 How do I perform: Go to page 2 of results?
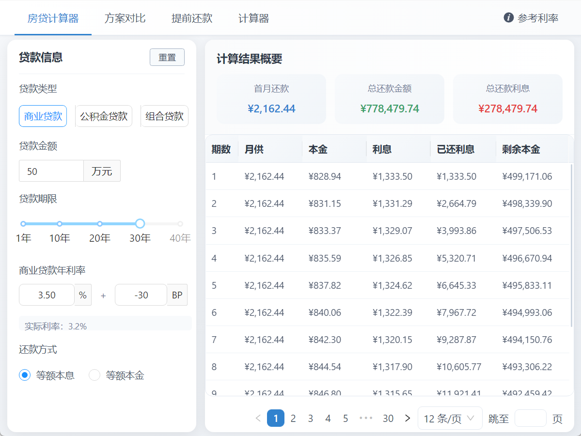click(x=293, y=418)
